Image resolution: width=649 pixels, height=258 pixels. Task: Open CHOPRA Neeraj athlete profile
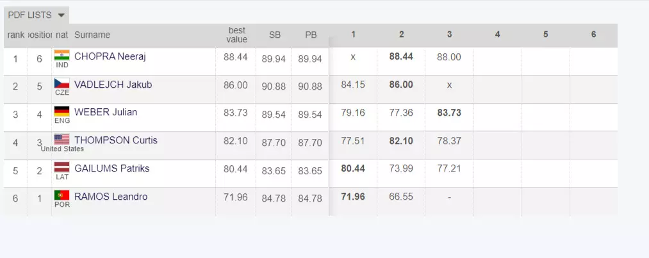click(110, 56)
